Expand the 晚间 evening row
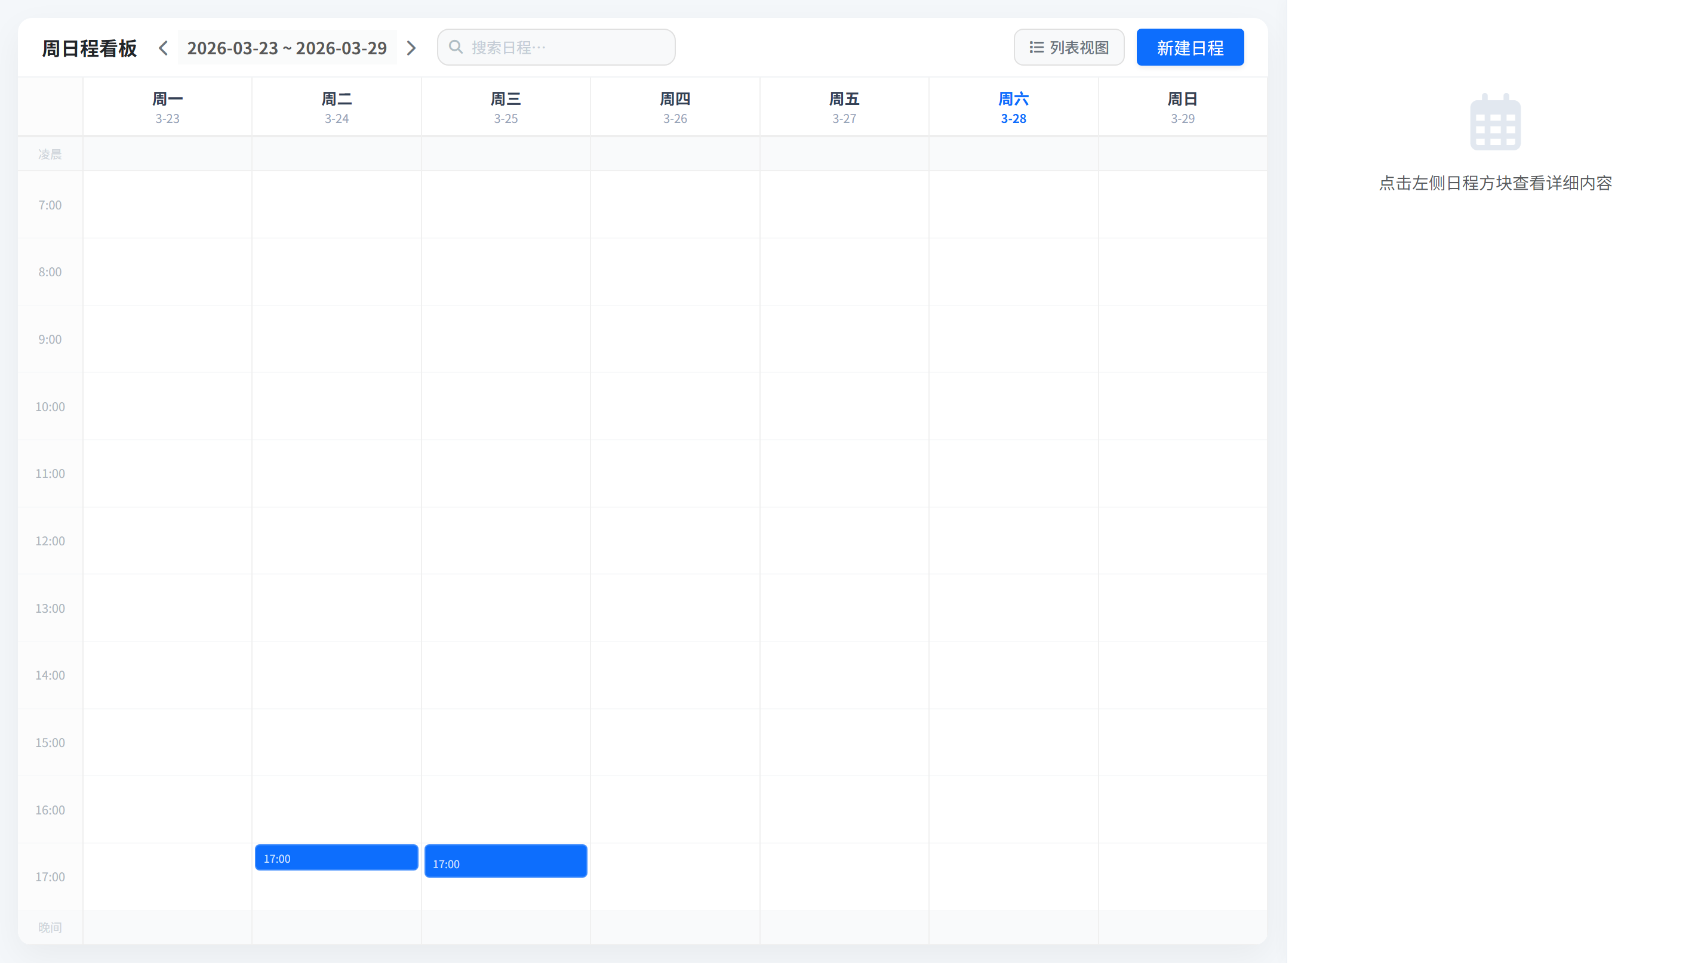 [50, 927]
